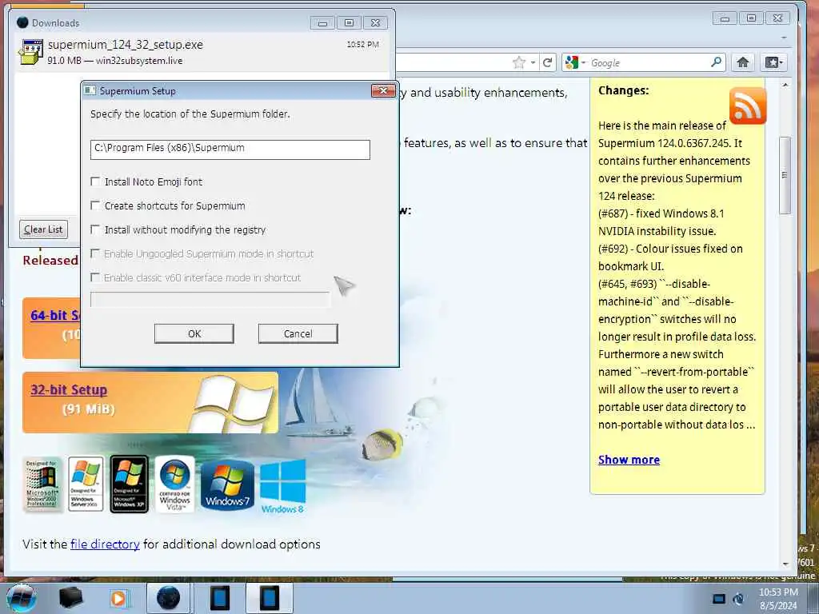Image resolution: width=819 pixels, height=614 pixels.
Task: Click the 32-bit Setup download link
Action: click(69, 390)
